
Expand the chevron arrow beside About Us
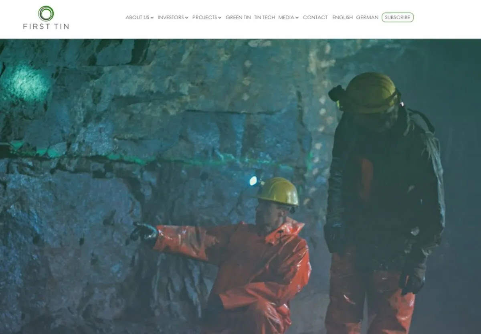pyautogui.click(x=152, y=18)
